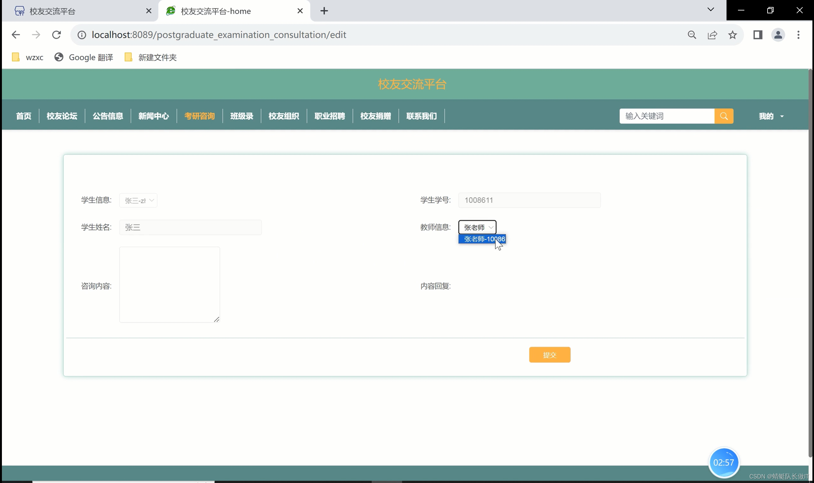Click the 提交 submit button
Viewport: 814px width, 483px height.
(x=549, y=355)
